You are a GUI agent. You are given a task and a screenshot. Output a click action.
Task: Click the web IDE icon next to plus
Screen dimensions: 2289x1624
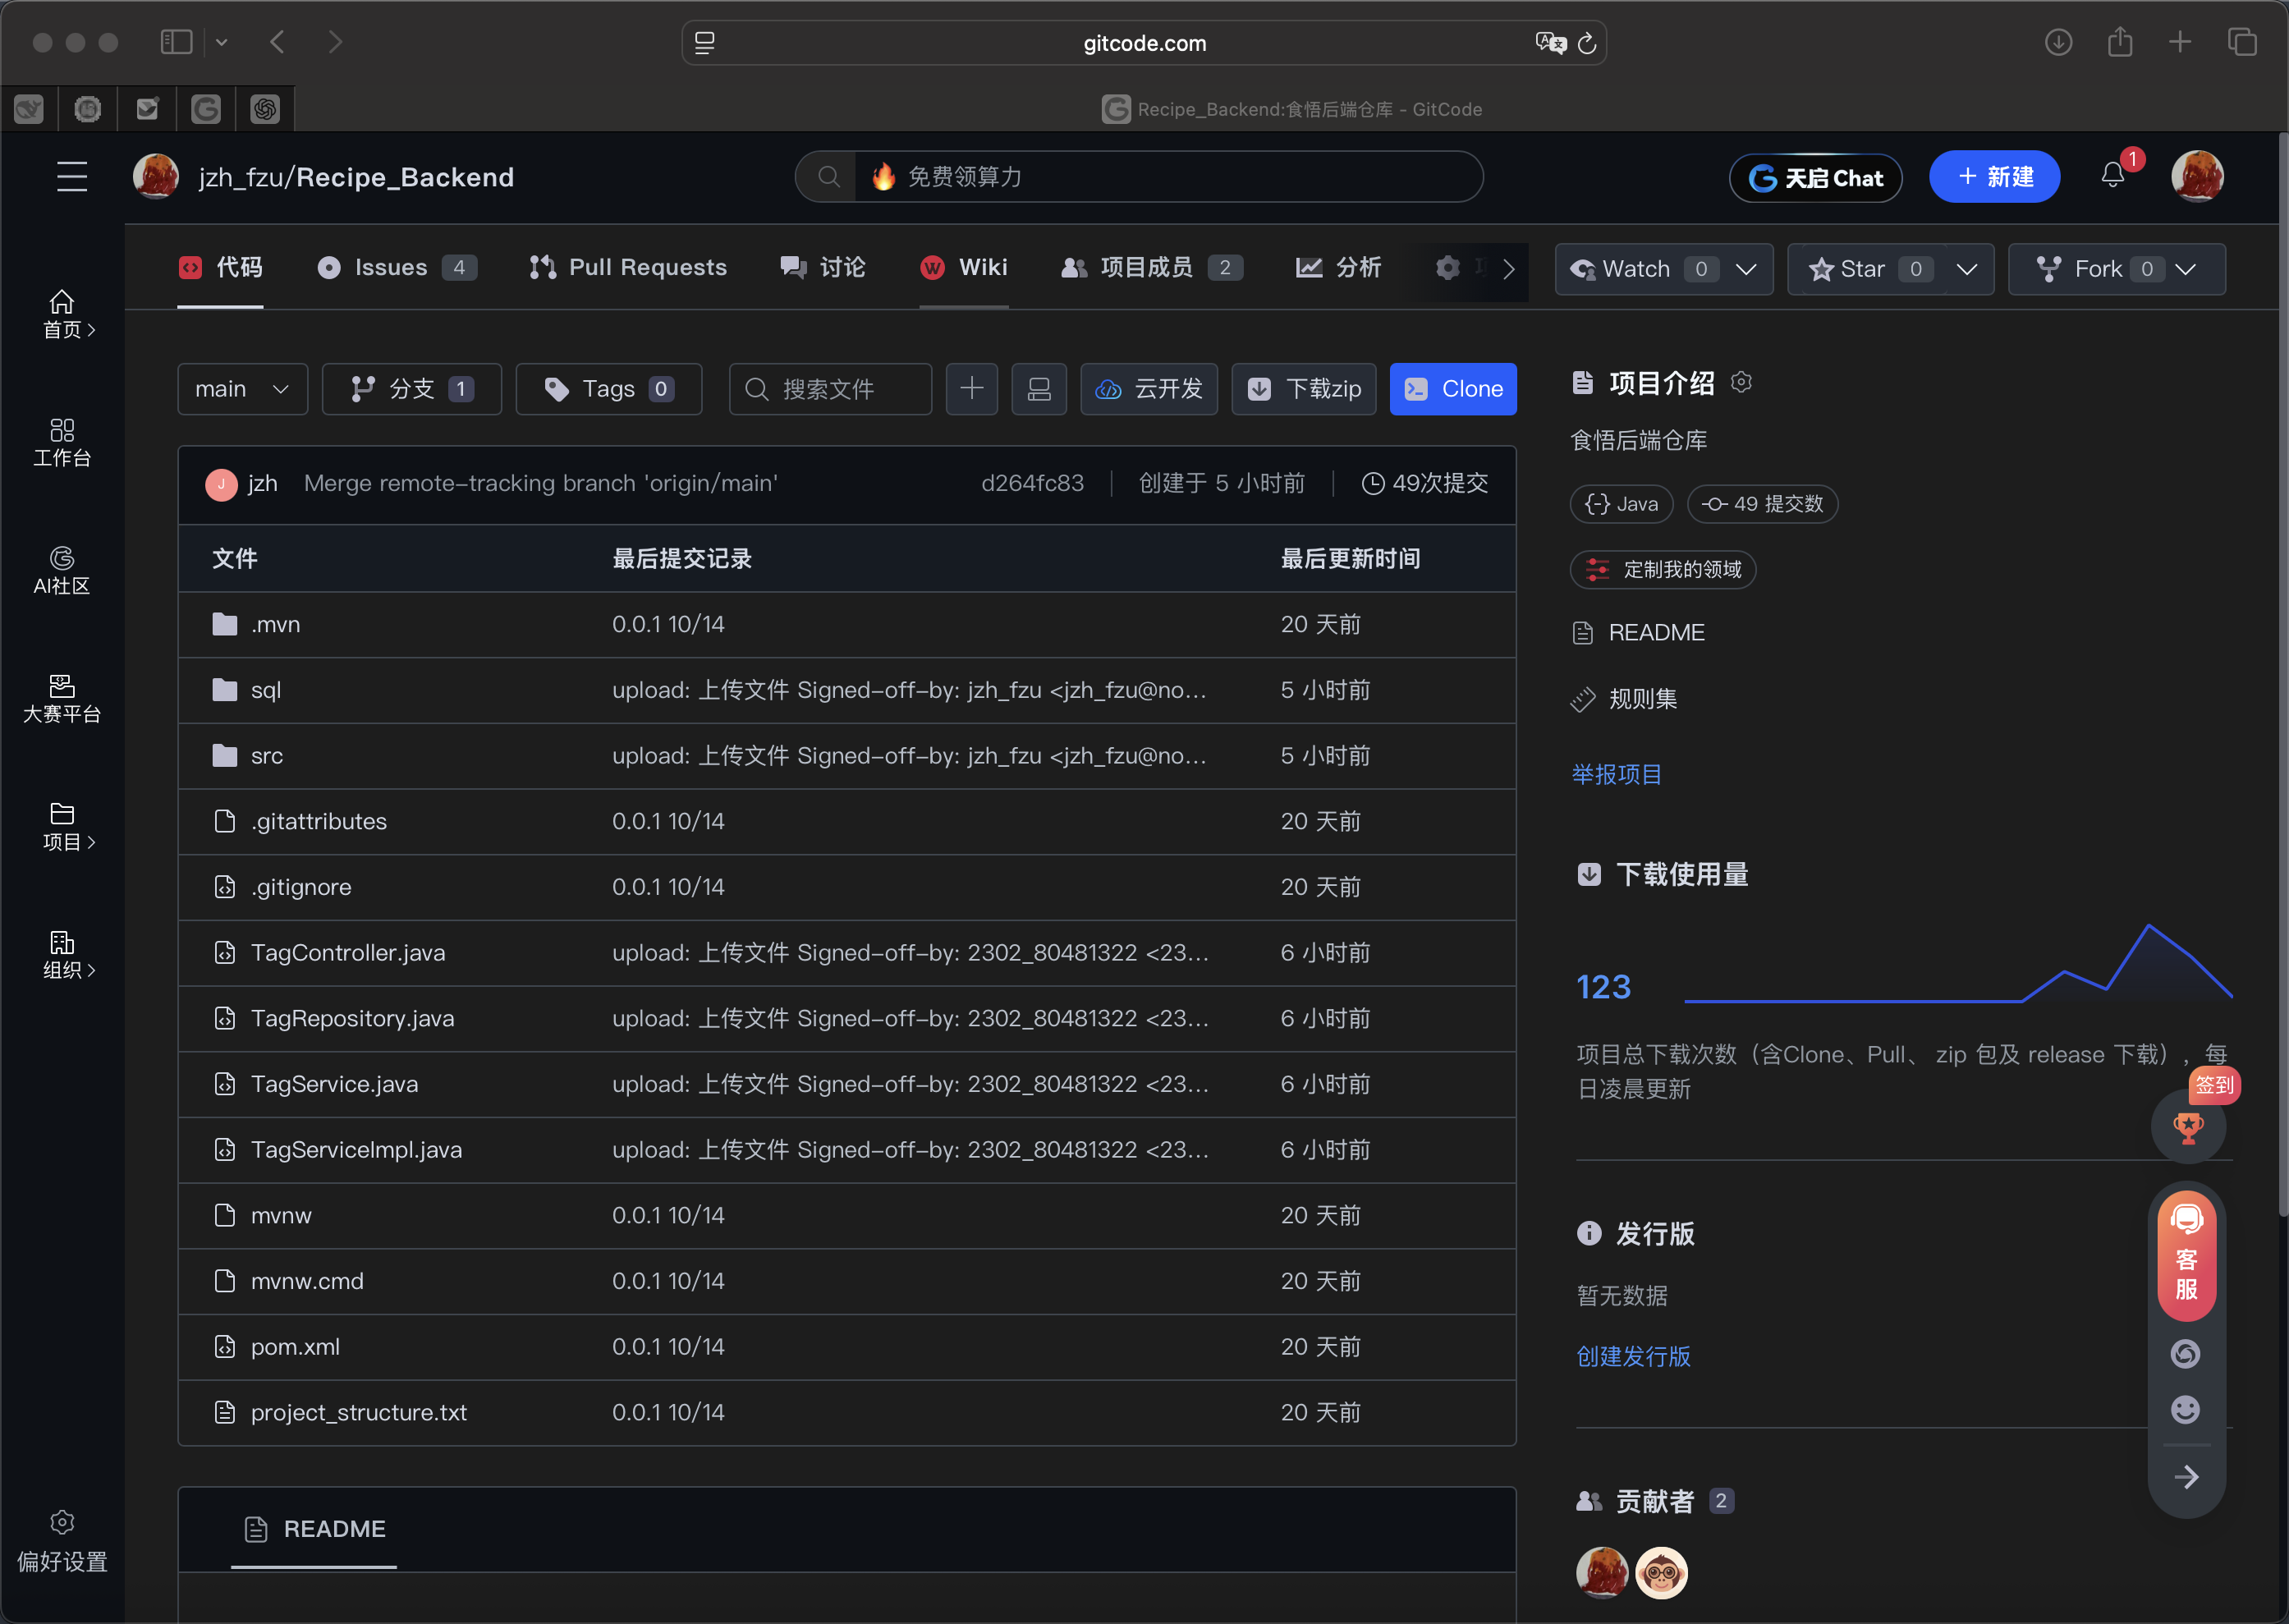[1039, 388]
